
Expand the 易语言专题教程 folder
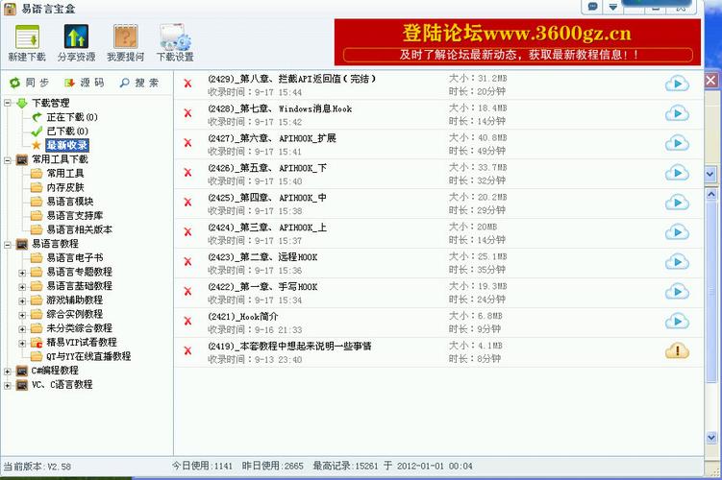22,273
